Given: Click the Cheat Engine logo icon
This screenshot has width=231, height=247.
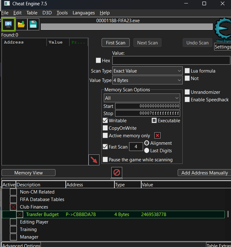Looking at the screenshot, I should (x=223, y=30).
